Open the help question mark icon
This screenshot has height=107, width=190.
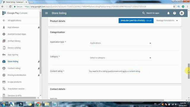pos(175,13)
